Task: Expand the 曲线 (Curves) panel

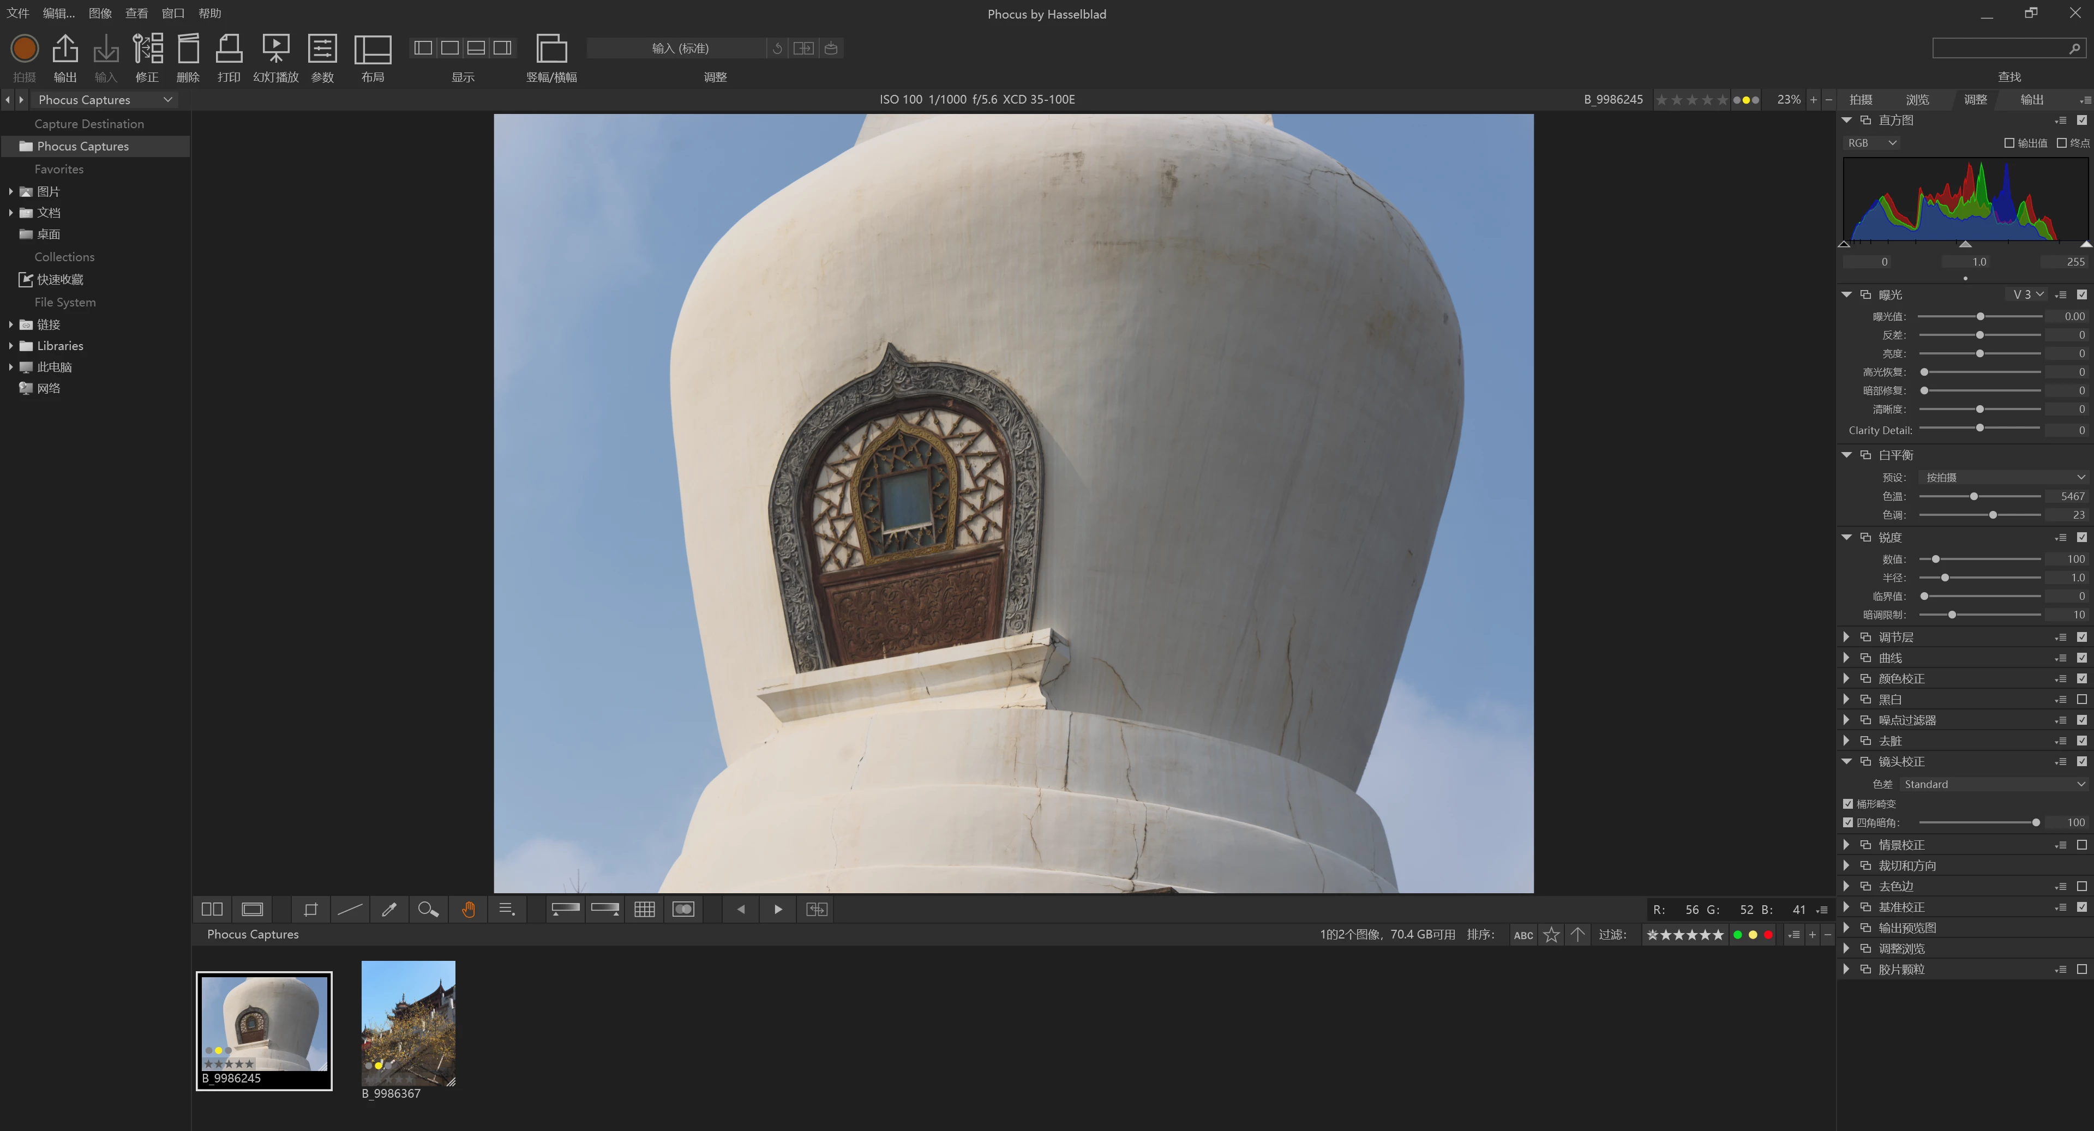Action: (x=1846, y=658)
